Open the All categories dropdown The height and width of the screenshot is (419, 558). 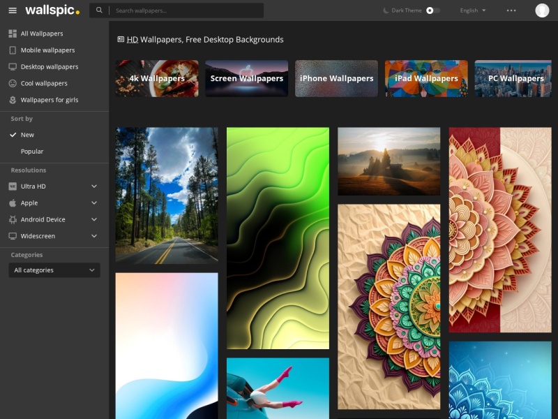click(54, 270)
